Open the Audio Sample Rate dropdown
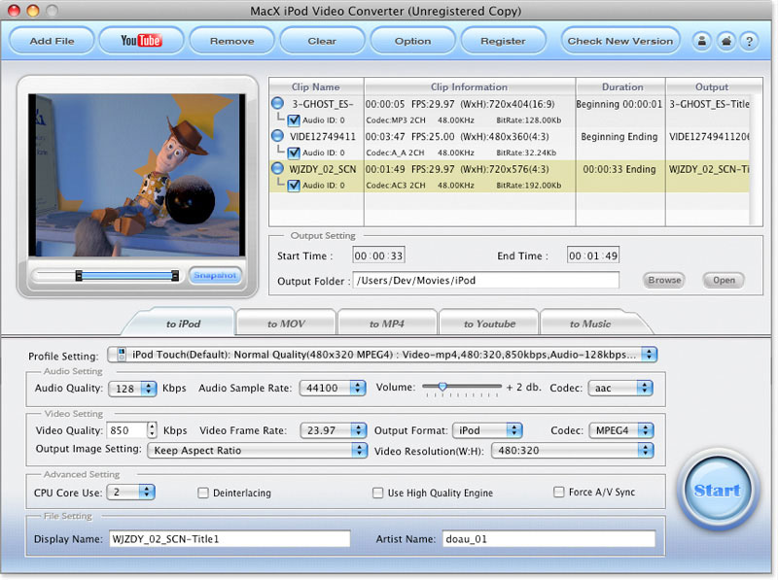 point(333,388)
